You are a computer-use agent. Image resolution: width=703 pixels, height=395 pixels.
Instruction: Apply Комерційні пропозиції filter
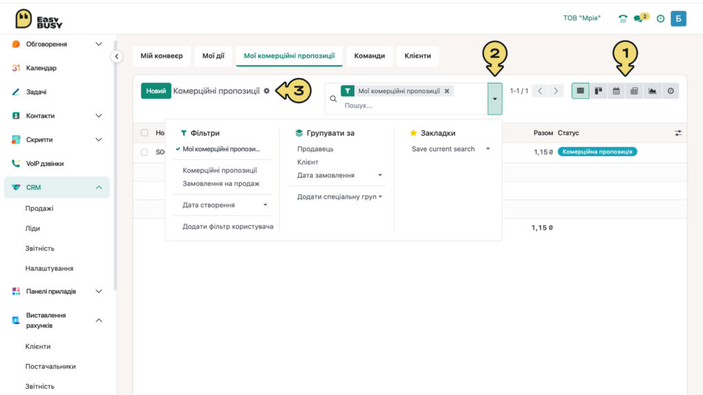coord(220,170)
